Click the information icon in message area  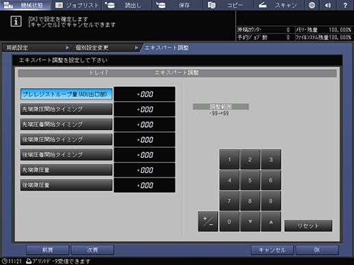tap(16, 21)
